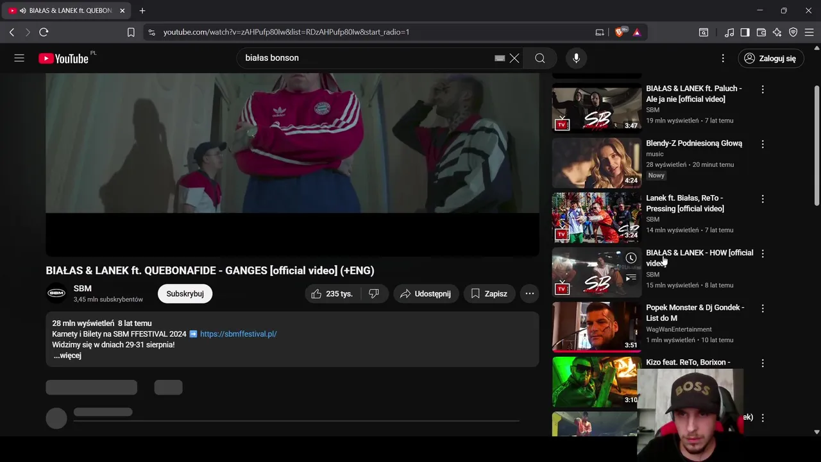Subscribe with Subskrybuj button
This screenshot has height=462, width=821.
[185, 294]
